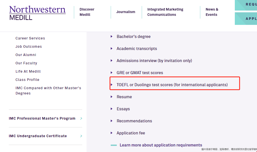The height and width of the screenshot is (152, 257).
Task: Visit the Our Alumni page
Action: (26, 55)
